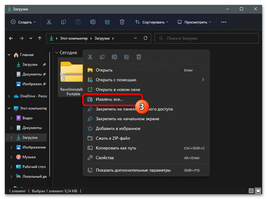This screenshot has height=199, width=267.
Task: Click the Paste icon in the top toolbar
Action: pos(78,22)
